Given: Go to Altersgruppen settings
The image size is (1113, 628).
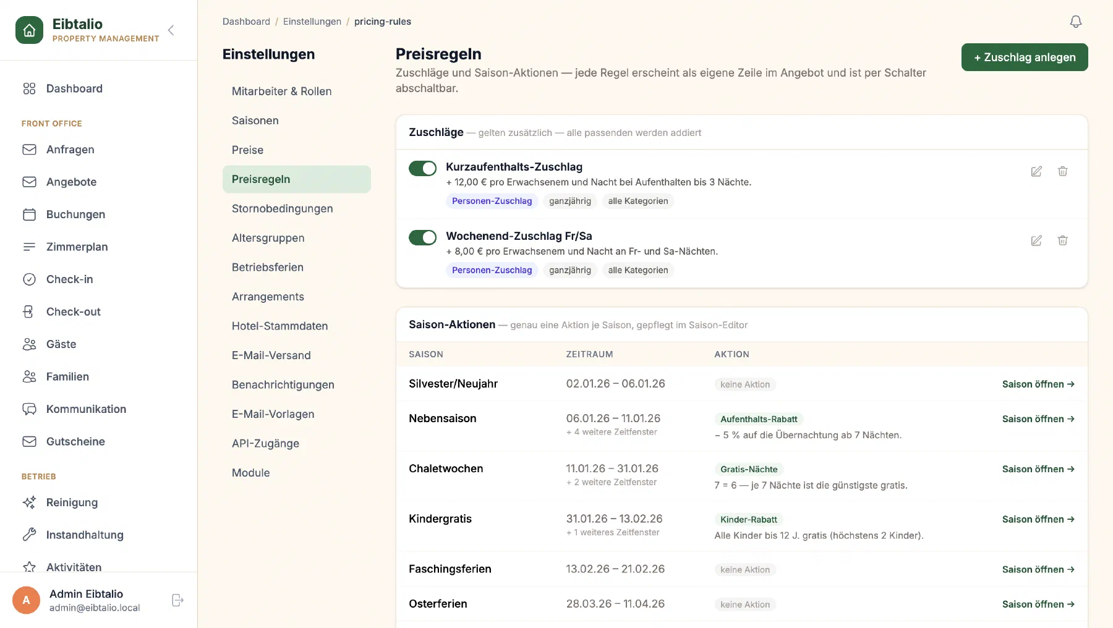Looking at the screenshot, I should pyautogui.click(x=297, y=238).
